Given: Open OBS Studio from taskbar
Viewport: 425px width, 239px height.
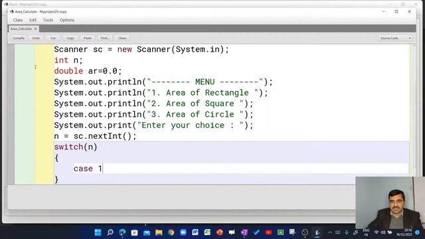Looking at the screenshot, I should pos(305,232).
